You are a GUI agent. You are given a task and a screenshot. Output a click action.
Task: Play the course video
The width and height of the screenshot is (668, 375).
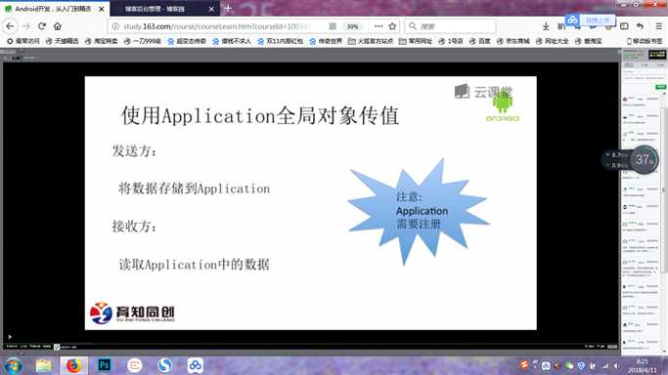10,337
